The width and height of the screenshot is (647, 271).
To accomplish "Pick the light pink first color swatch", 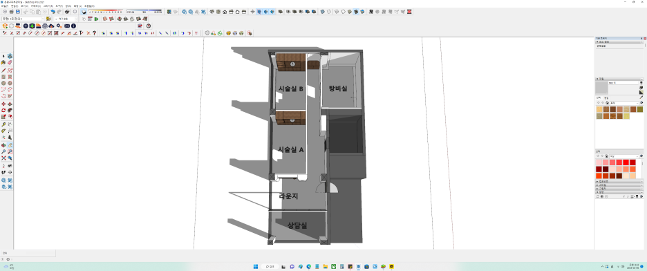I will coord(599,162).
